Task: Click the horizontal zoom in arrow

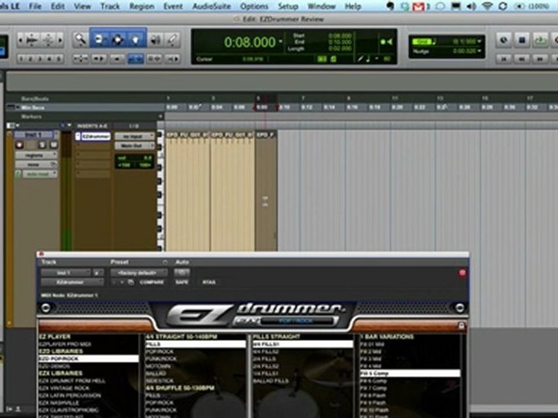Action: point(60,40)
